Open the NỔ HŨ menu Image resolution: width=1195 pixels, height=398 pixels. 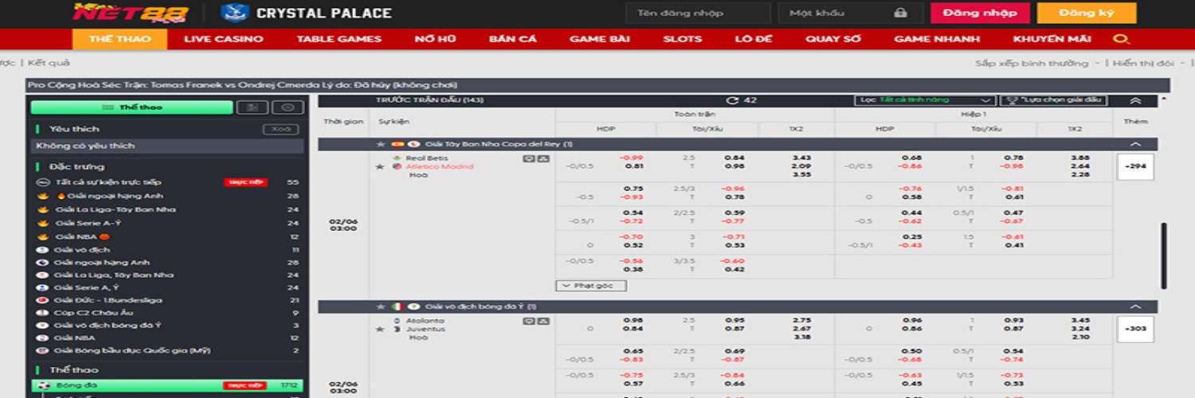[434, 39]
